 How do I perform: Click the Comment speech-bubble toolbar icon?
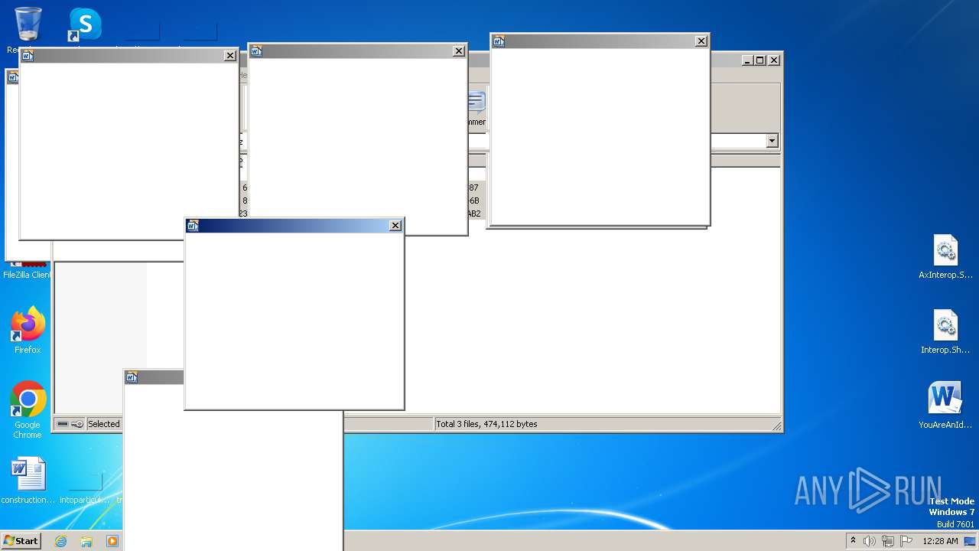click(476, 103)
